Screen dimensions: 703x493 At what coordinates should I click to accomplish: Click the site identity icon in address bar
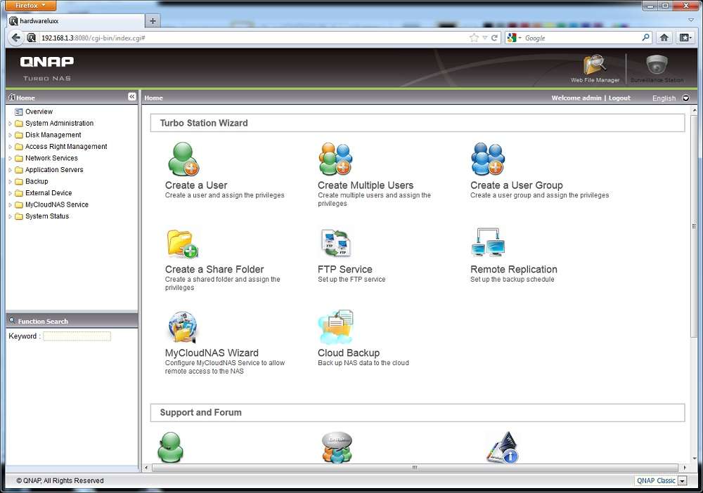[x=32, y=38]
